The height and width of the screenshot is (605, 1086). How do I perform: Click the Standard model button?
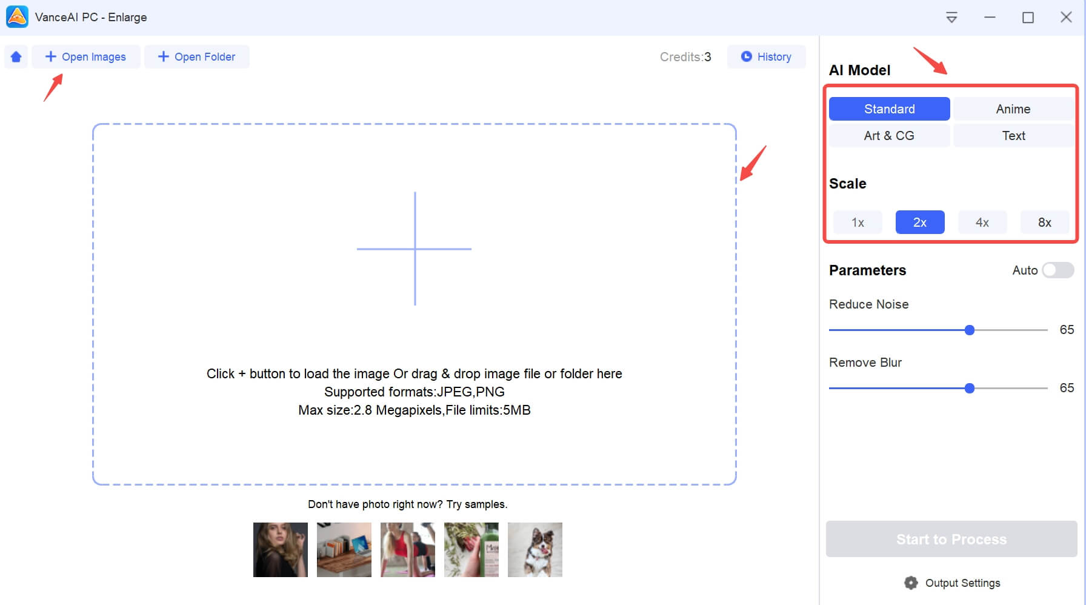click(x=890, y=109)
